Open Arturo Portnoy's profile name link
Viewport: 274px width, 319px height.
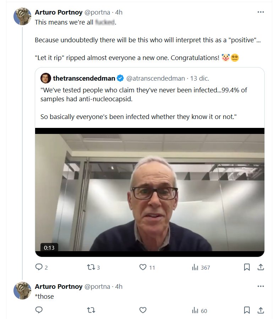pyautogui.click(x=59, y=12)
